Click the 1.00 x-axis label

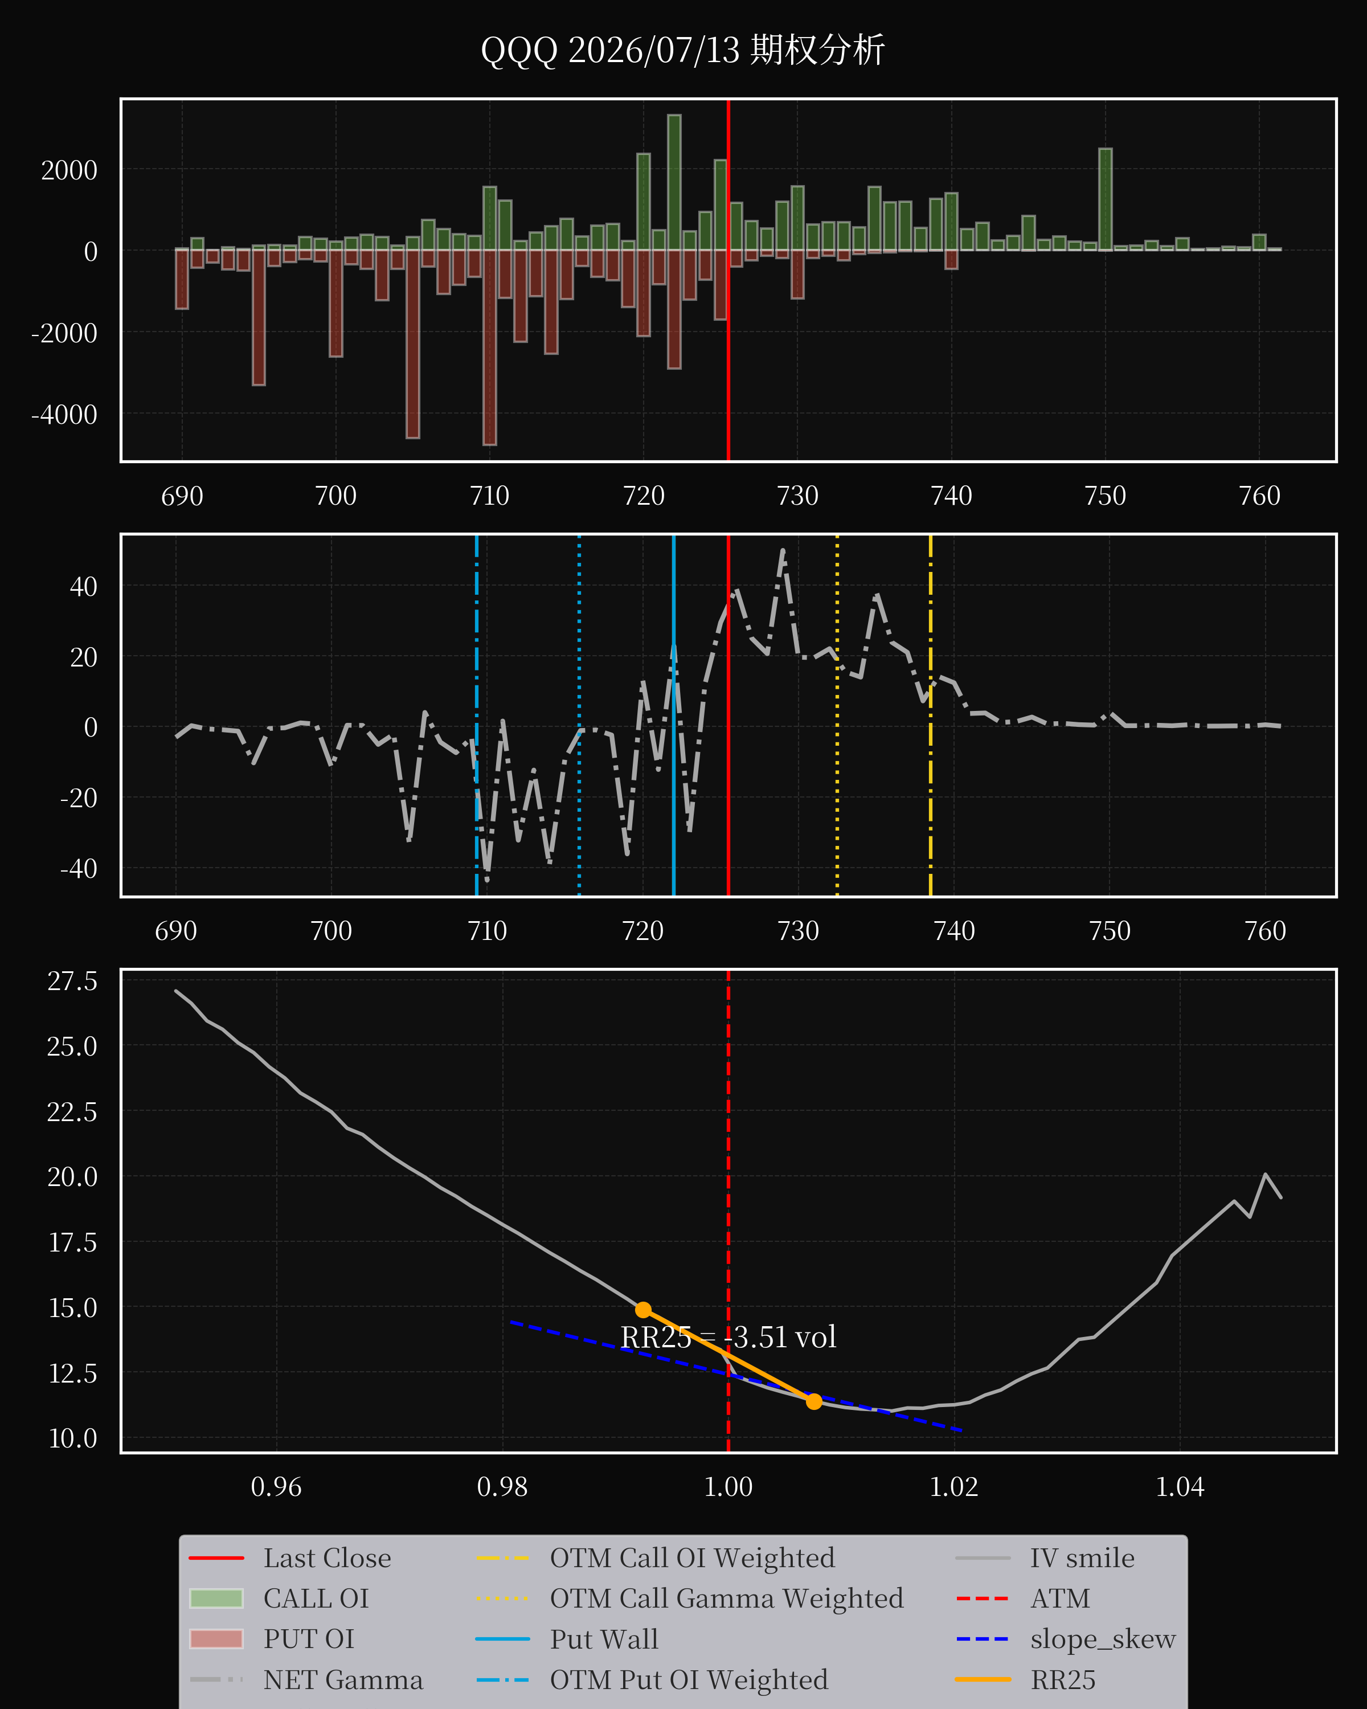(x=728, y=1486)
